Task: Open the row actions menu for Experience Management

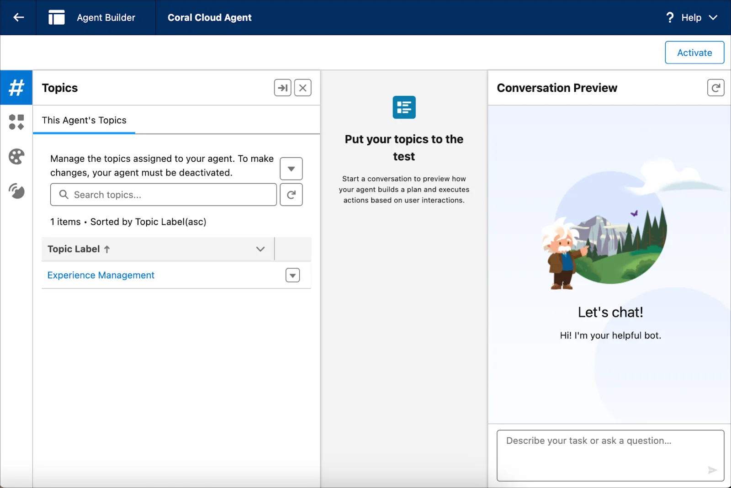Action: click(x=292, y=275)
